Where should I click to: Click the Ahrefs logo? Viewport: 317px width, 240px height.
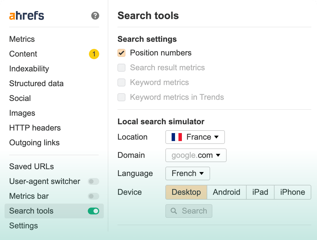tap(27, 16)
